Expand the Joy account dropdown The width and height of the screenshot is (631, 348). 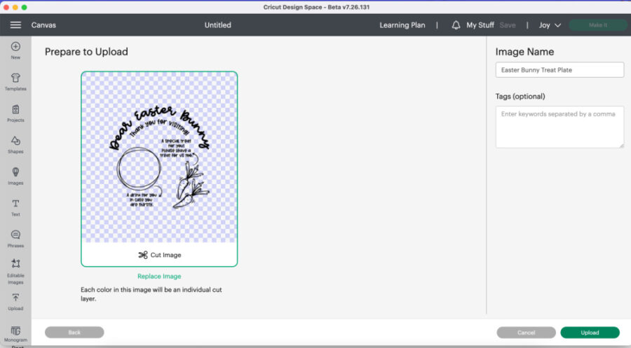point(550,25)
